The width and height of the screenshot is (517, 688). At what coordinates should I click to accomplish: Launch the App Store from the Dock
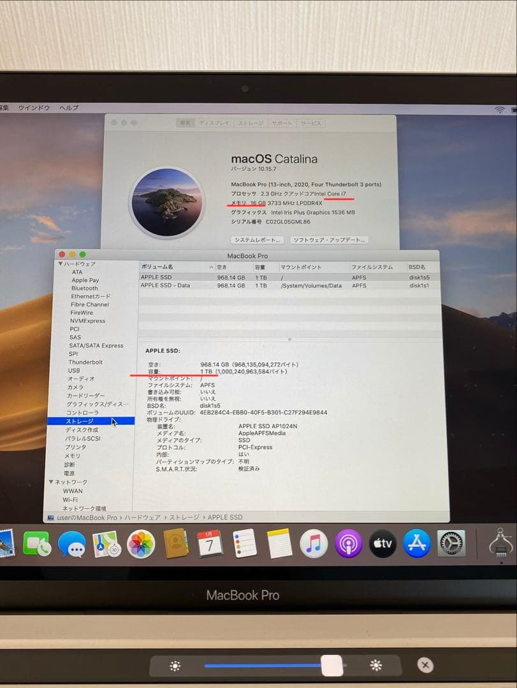[x=417, y=543]
